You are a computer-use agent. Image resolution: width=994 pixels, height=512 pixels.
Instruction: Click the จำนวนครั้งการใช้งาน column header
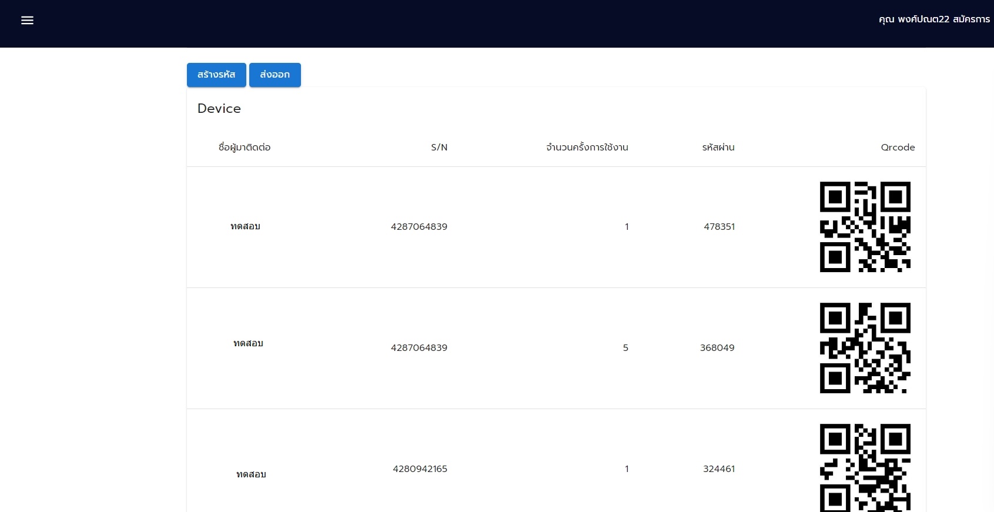(x=587, y=148)
